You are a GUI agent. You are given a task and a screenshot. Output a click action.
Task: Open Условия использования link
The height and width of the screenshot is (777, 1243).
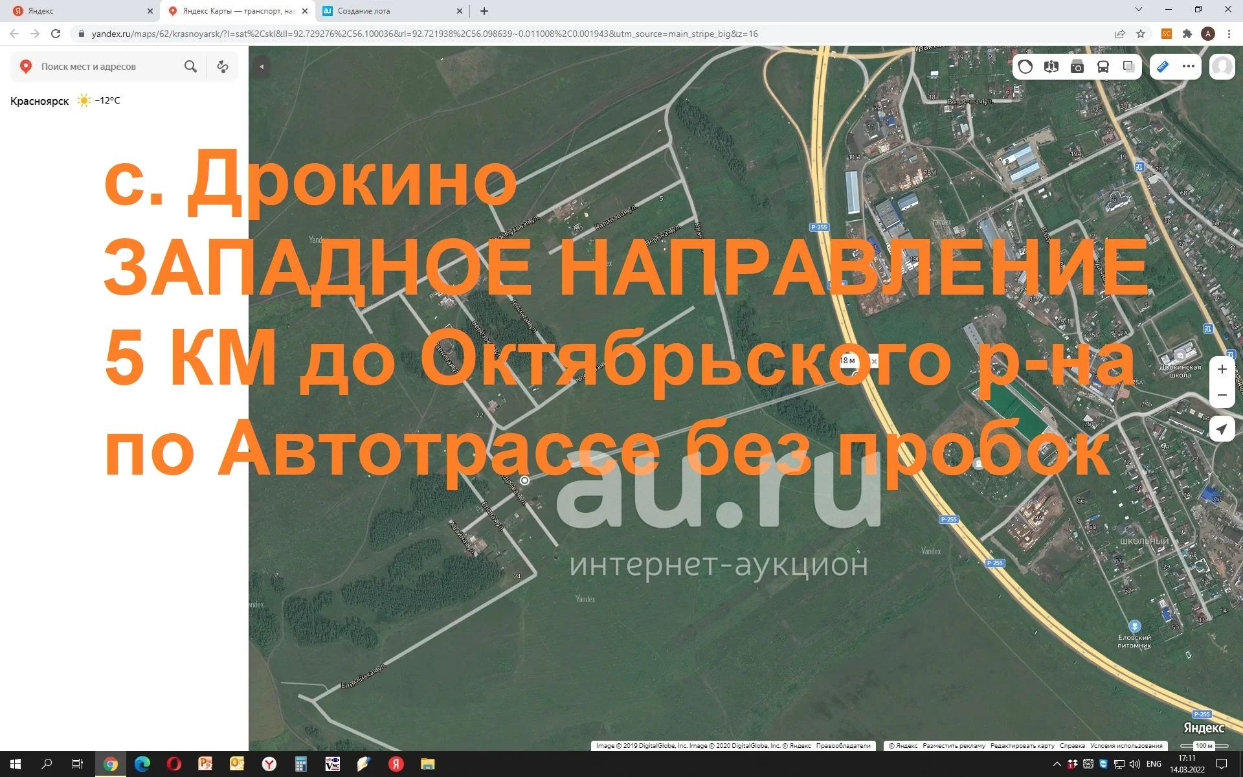pos(1126,746)
